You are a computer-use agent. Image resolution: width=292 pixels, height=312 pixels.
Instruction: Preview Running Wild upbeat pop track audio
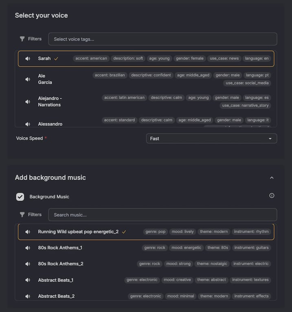(28, 232)
